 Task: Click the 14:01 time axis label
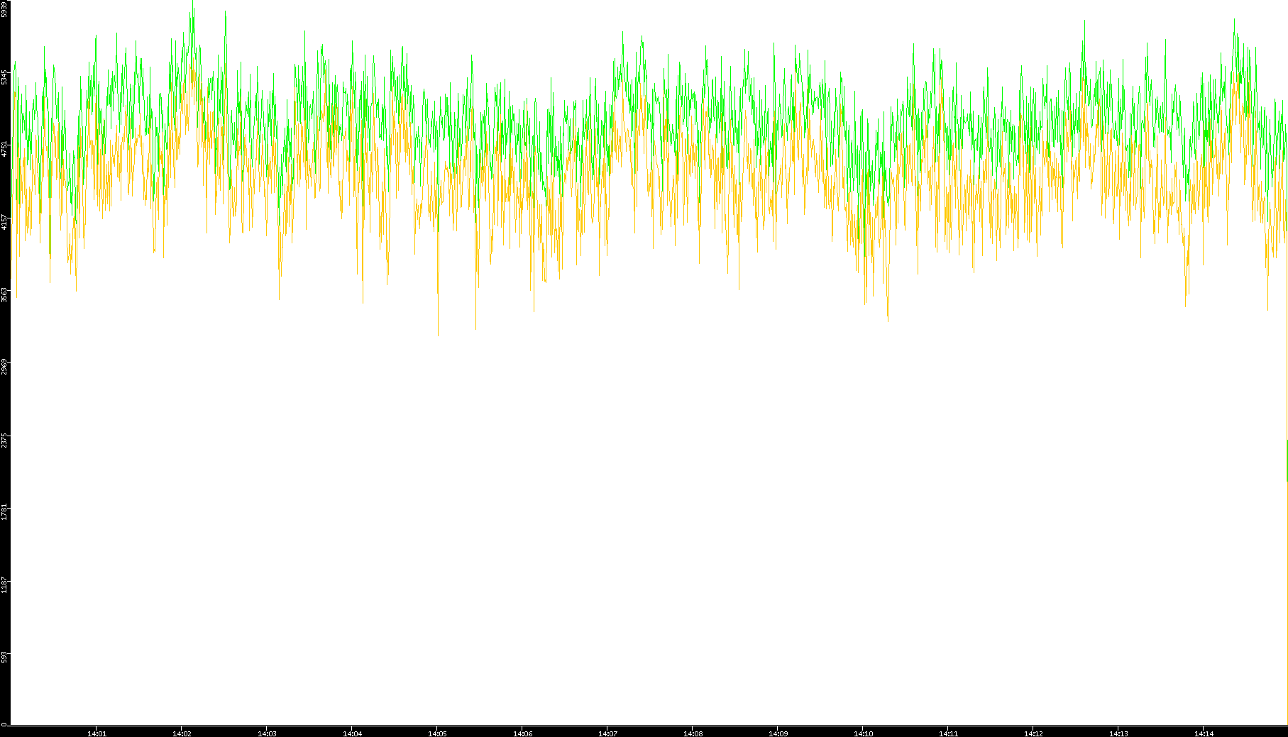(97, 733)
